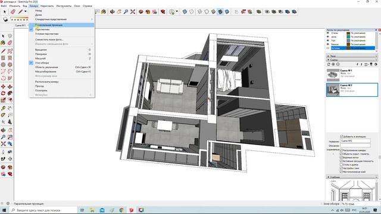The width and height of the screenshot is (381, 214).
Task: Open the Инструменты menu
Action: (x=64, y=6)
